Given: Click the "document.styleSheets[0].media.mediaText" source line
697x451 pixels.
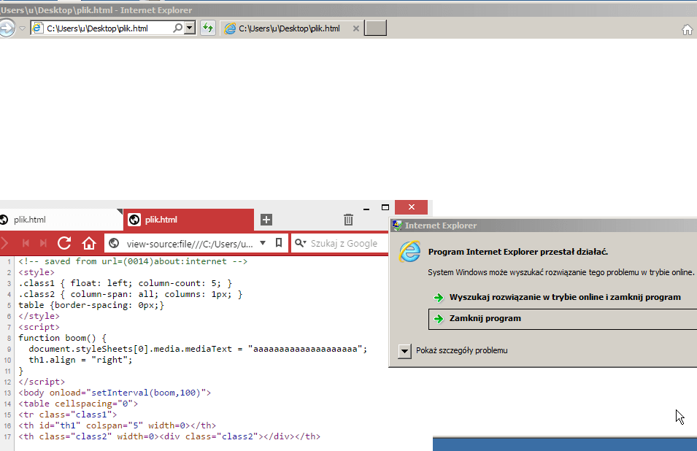Looking at the screenshot, I should tap(198, 350).
